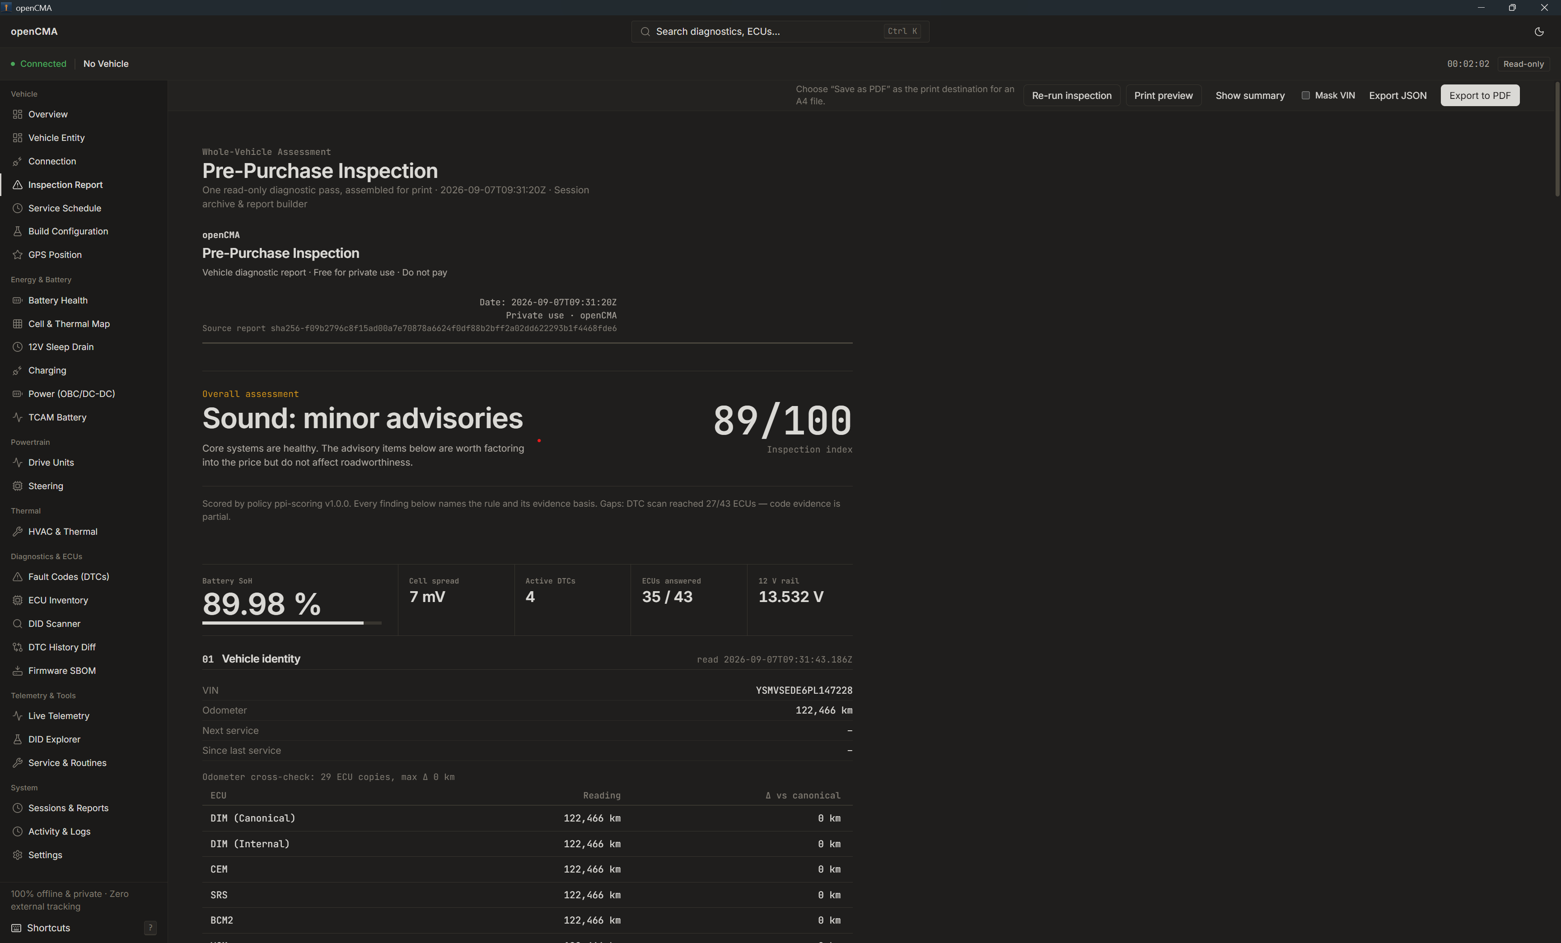Click the Overview sidebar icon
The height and width of the screenshot is (943, 1561).
[x=17, y=114]
